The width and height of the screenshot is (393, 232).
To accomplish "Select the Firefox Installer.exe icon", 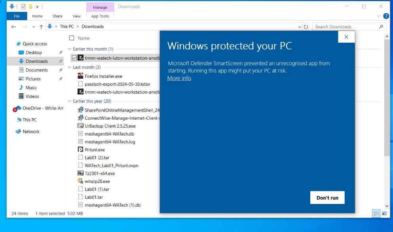I will [80, 76].
